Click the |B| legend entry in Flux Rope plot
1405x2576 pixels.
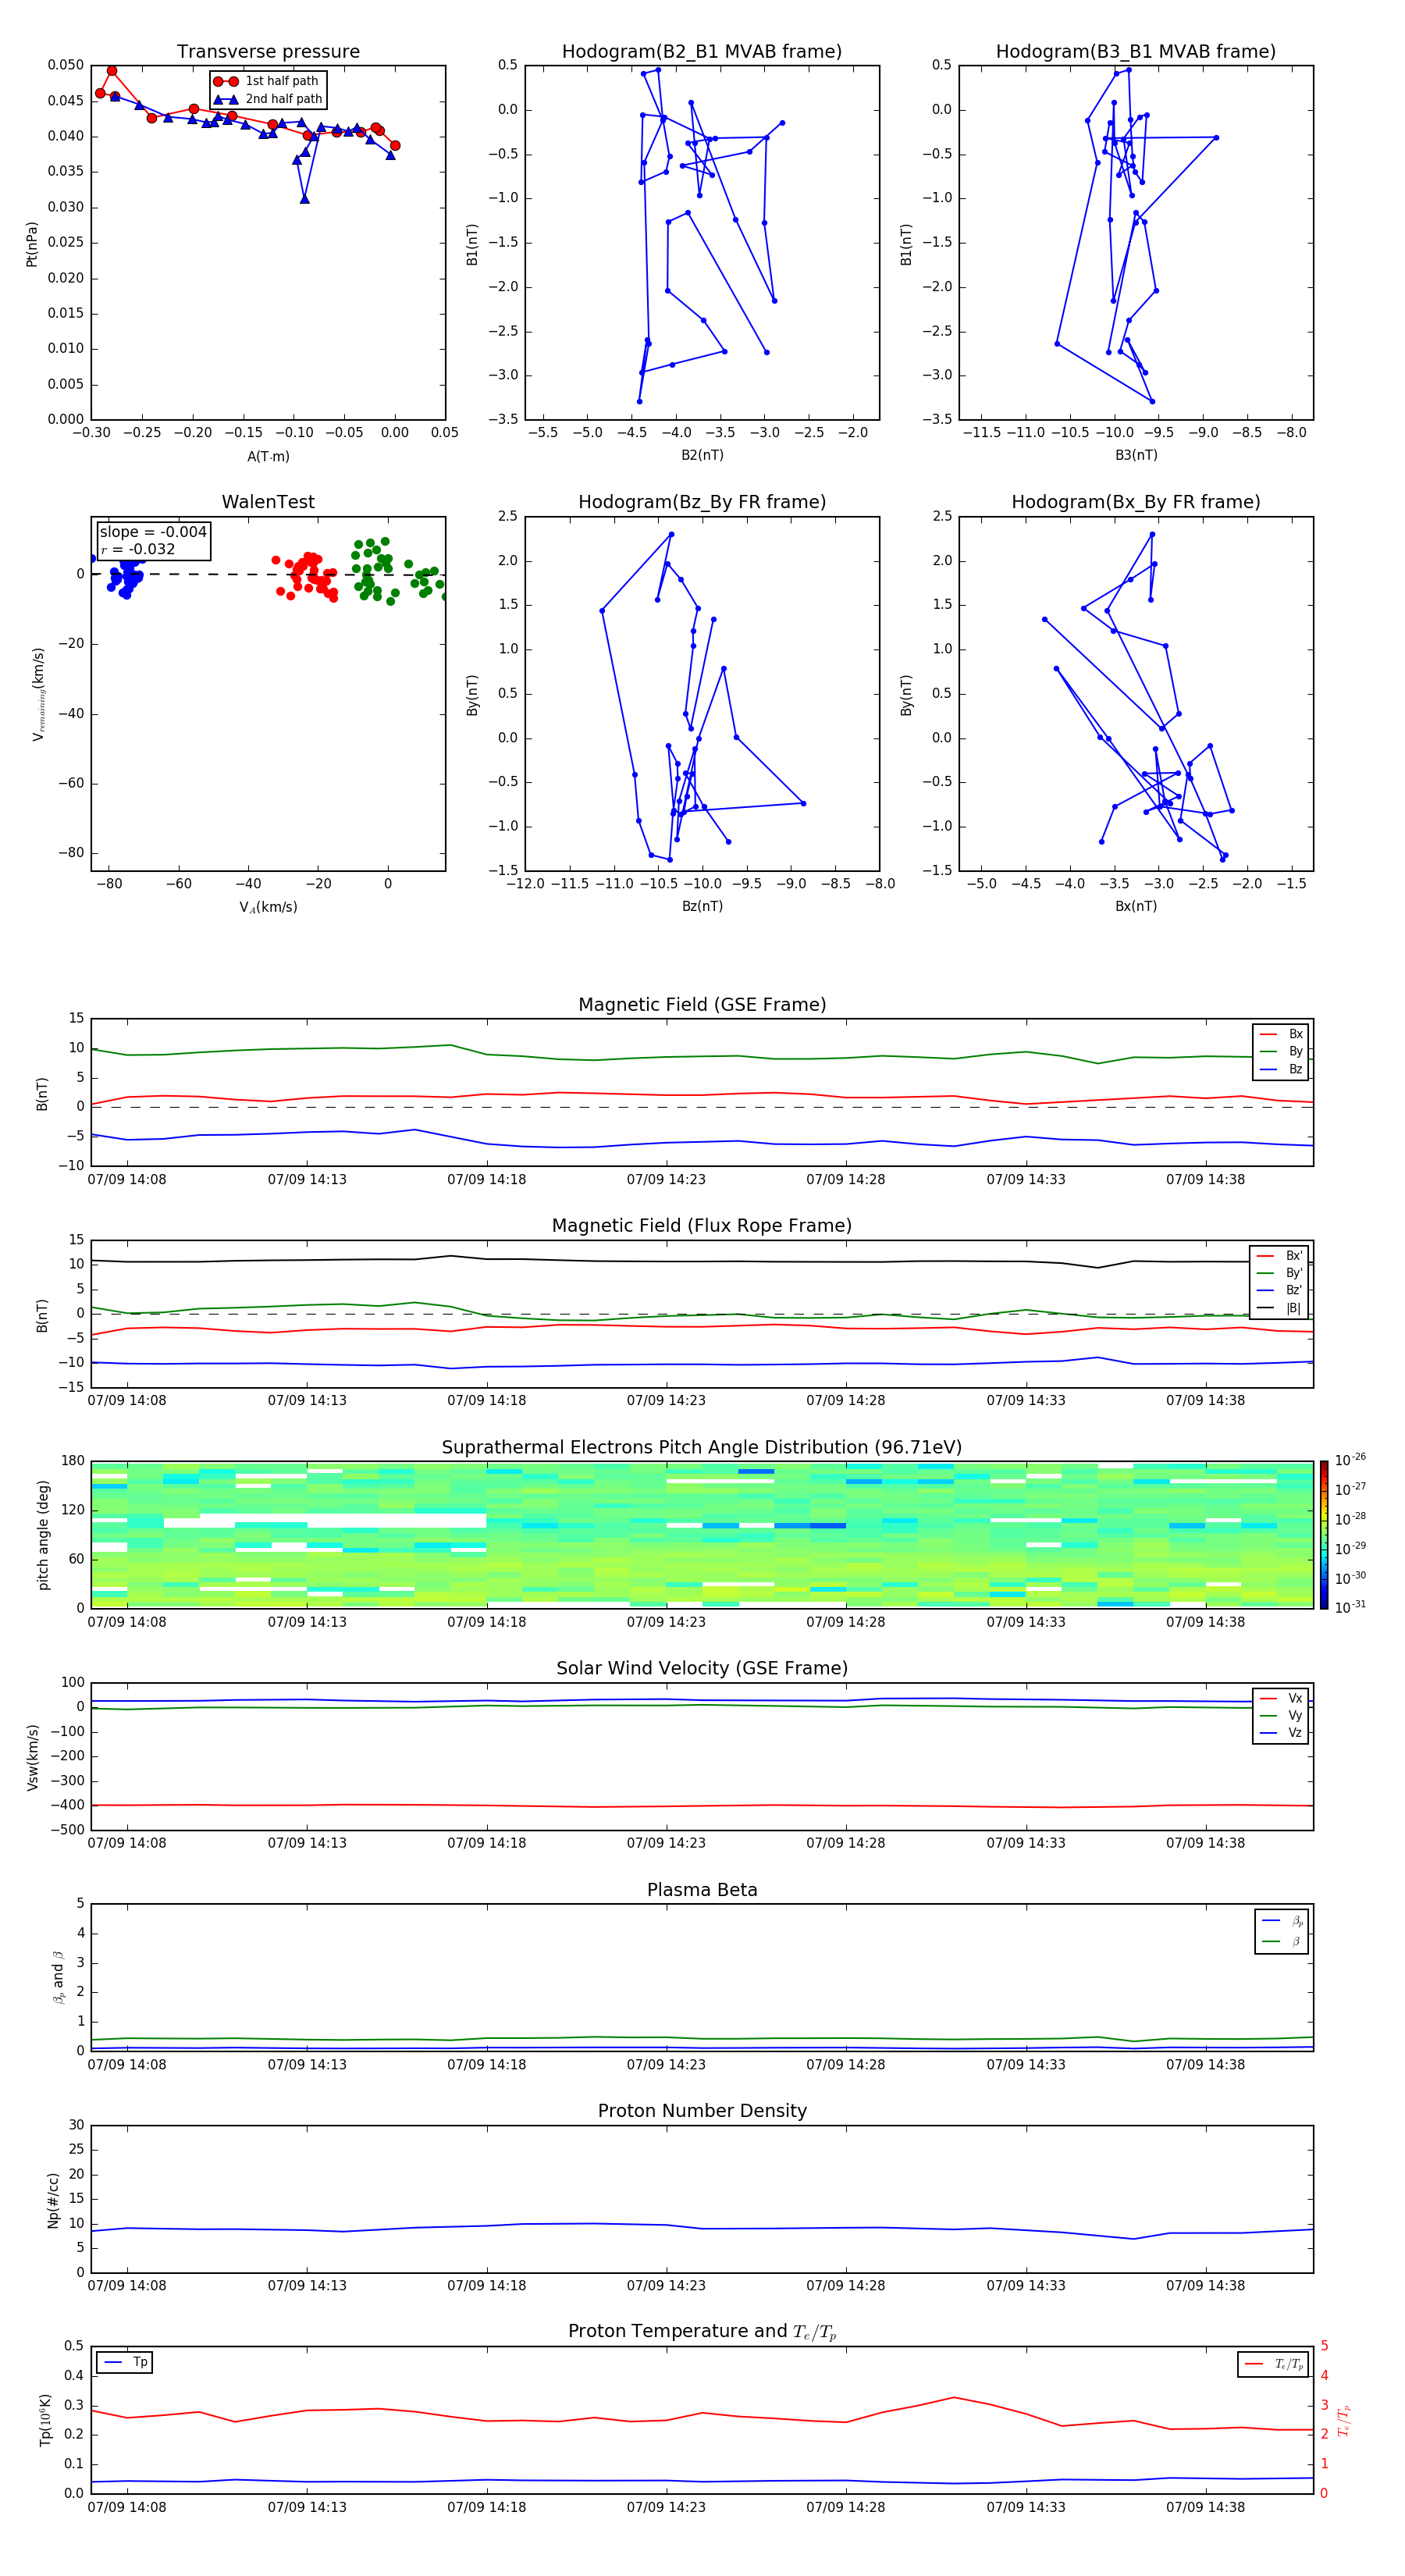1279,1308
